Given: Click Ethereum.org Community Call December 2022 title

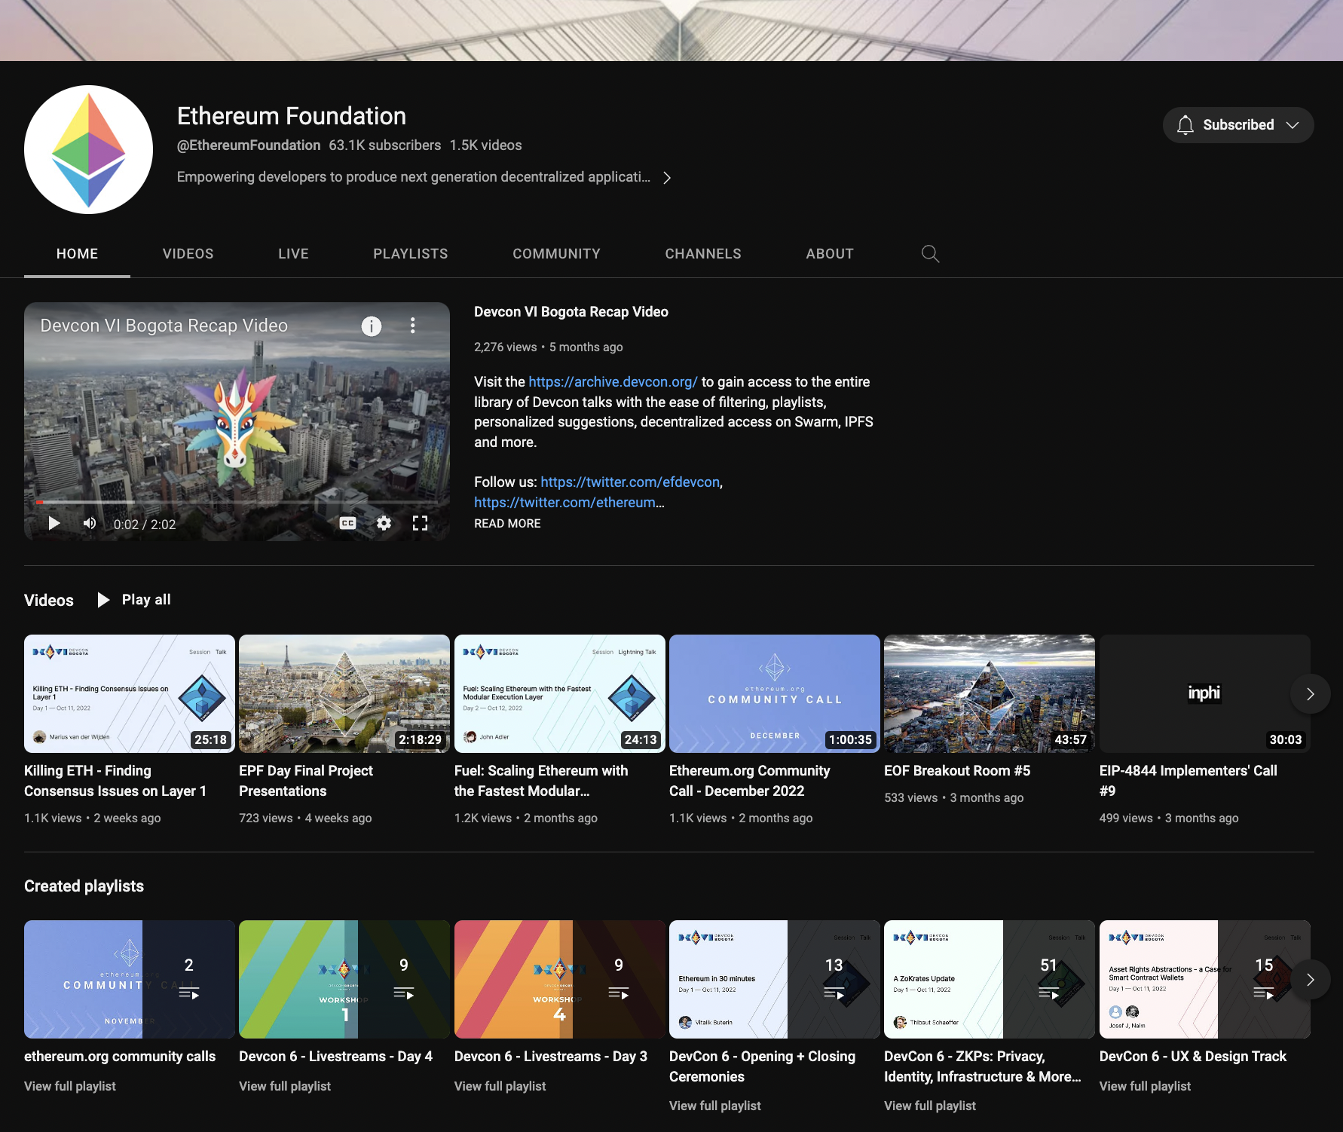Looking at the screenshot, I should click(x=749, y=781).
